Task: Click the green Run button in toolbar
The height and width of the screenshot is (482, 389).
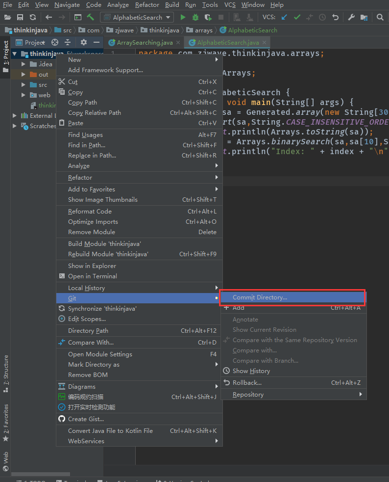Action: pos(183,17)
